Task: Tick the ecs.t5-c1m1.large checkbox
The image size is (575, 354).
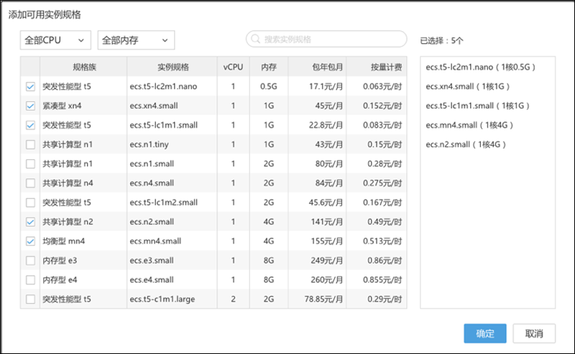Action: [x=30, y=299]
